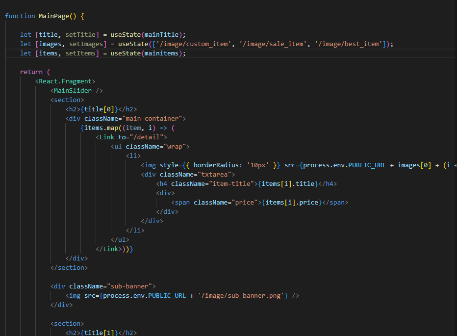Click the function name MainPage
Viewport: 457px width, 336px height.
(54, 16)
